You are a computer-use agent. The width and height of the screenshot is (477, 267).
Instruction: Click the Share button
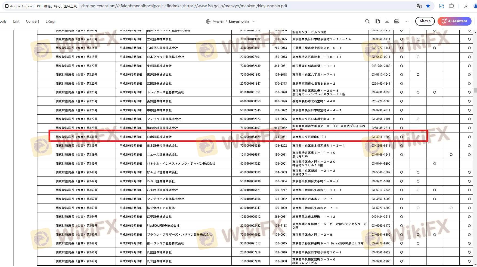pyautogui.click(x=425, y=21)
